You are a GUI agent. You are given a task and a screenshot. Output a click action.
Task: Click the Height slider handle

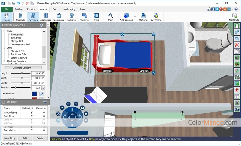point(22,73)
